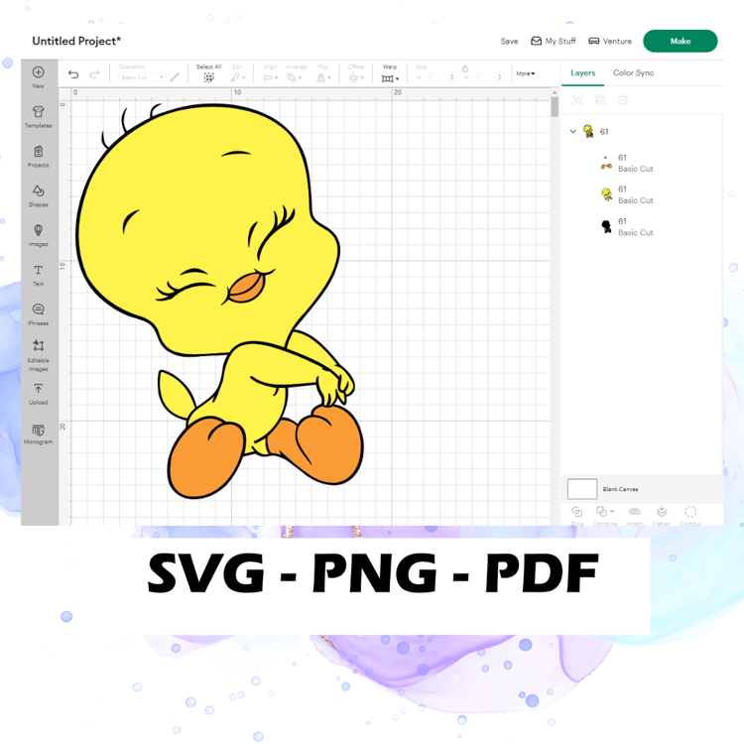
Task: Click the Group layers icon
Action: coord(577,100)
